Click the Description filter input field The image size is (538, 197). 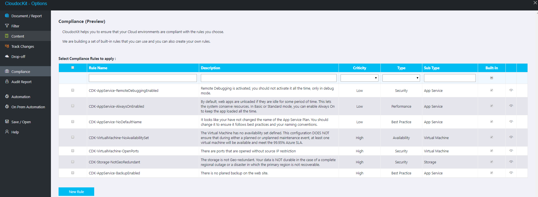tap(269, 78)
